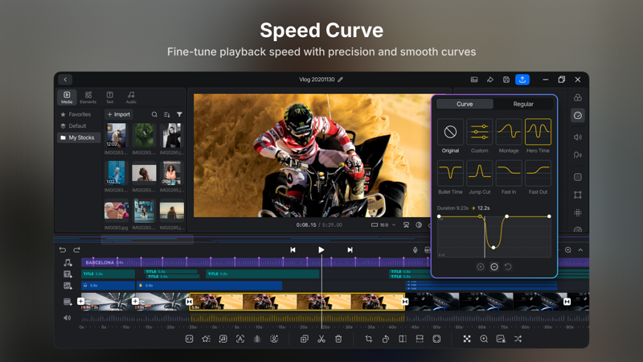Shuffle clips with the crossed arrows icon

coord(518,339)
